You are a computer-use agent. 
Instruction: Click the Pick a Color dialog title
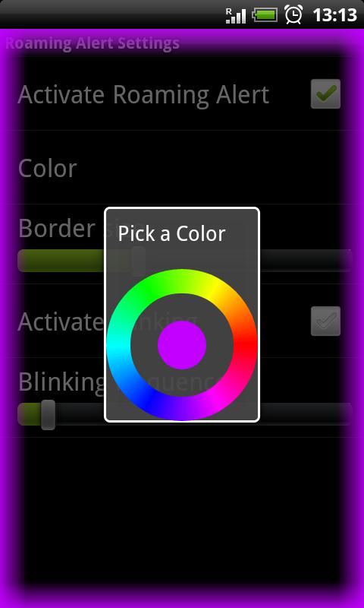click(x=171, y=234)
